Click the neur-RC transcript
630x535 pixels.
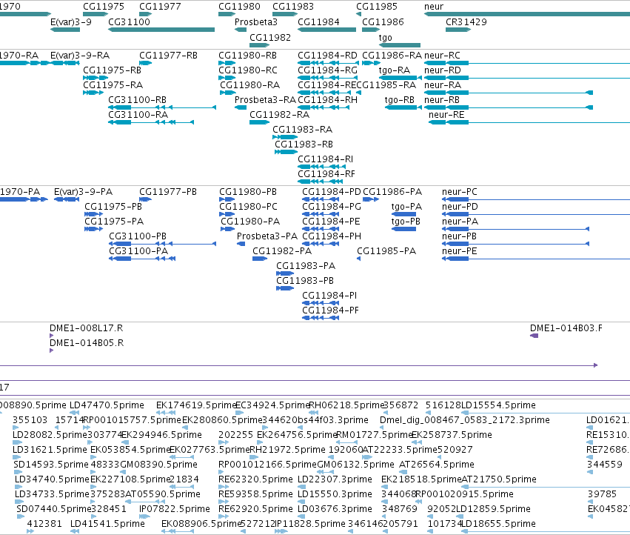coord(527,63)
